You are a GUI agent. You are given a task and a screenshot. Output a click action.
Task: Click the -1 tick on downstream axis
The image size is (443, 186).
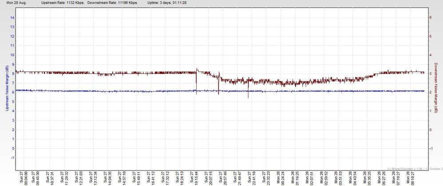click(429, 149)
